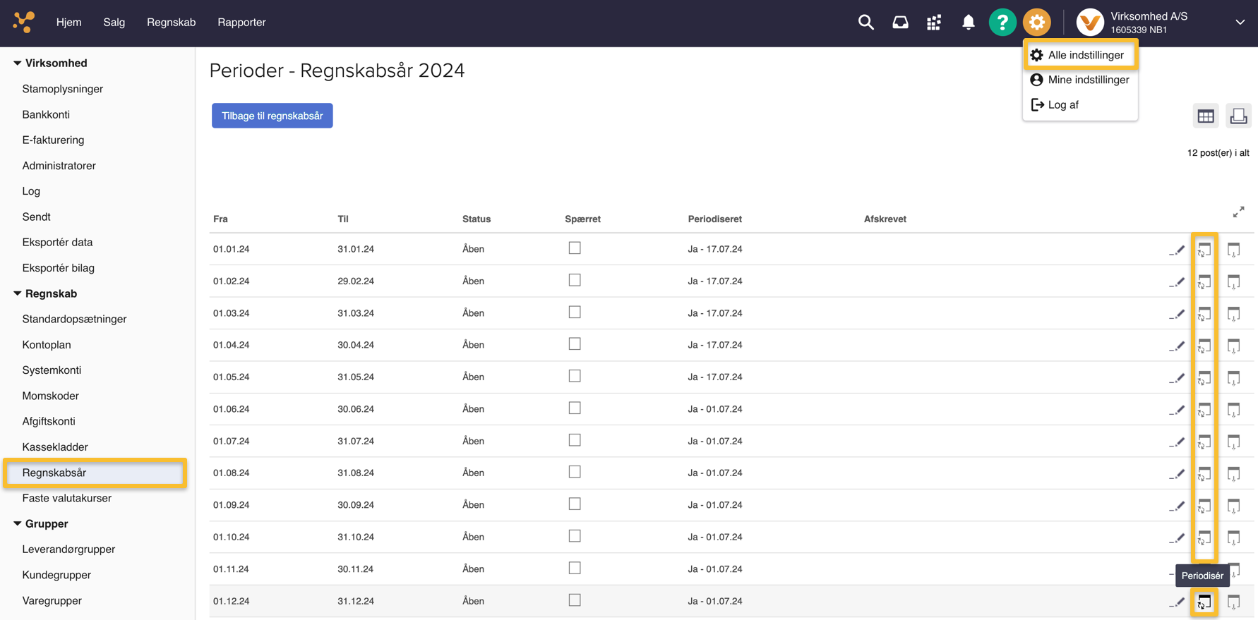Click the orange settings gear icon

[1036, 23]
